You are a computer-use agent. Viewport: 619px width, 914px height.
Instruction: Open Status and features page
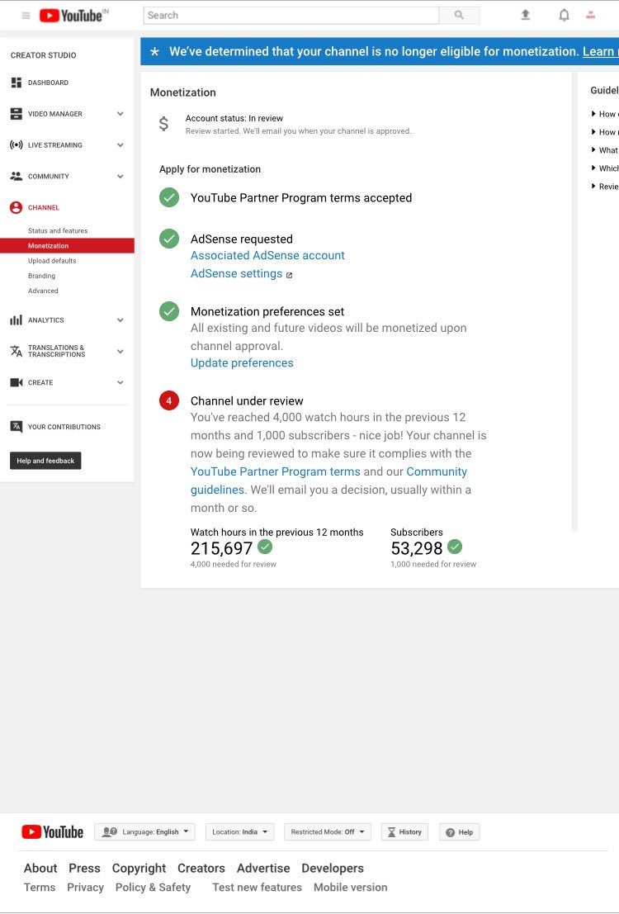[x=58, y=231]
